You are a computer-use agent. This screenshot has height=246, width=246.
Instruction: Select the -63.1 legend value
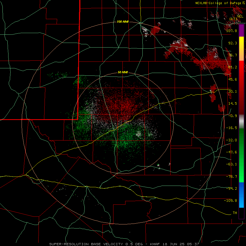(x=232, y=164)
